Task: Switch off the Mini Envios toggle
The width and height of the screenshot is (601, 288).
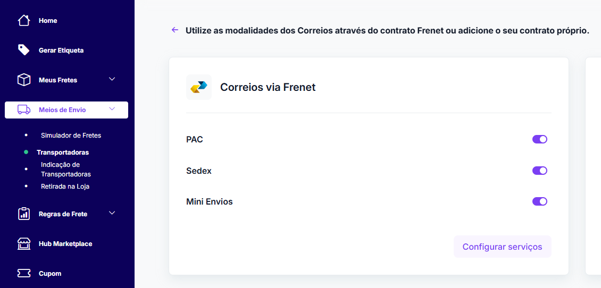Action: [540, 201]
